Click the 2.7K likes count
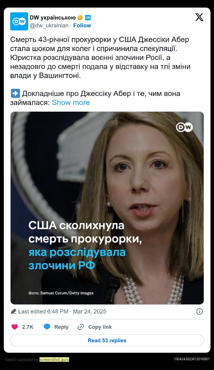The width and height of the screenshot is (214, 370). (28, 327)
